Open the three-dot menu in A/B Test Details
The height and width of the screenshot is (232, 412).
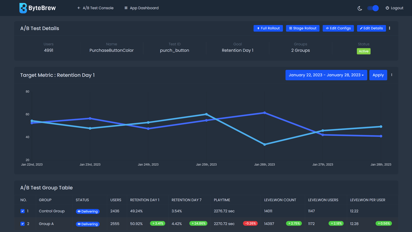[x=389, y=28]
